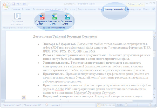The image size is (157, 108).
Task: Open word count Число слов: 455
Action: pos(33,105)
